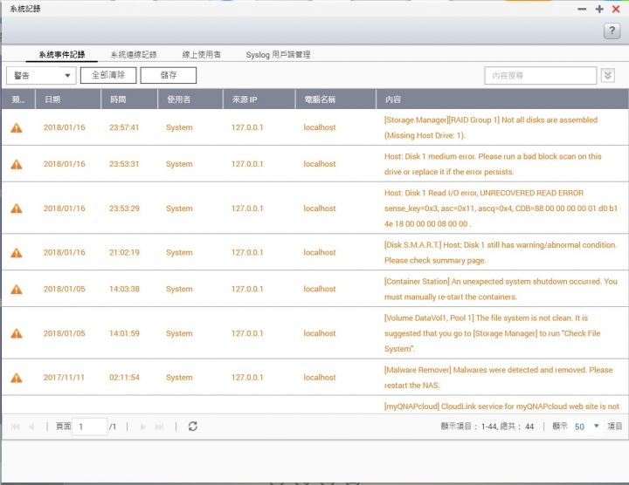Select UNRECOVERED READ ERROR message
This screenshot has width=629, height=485.
(x=501, y=208)
